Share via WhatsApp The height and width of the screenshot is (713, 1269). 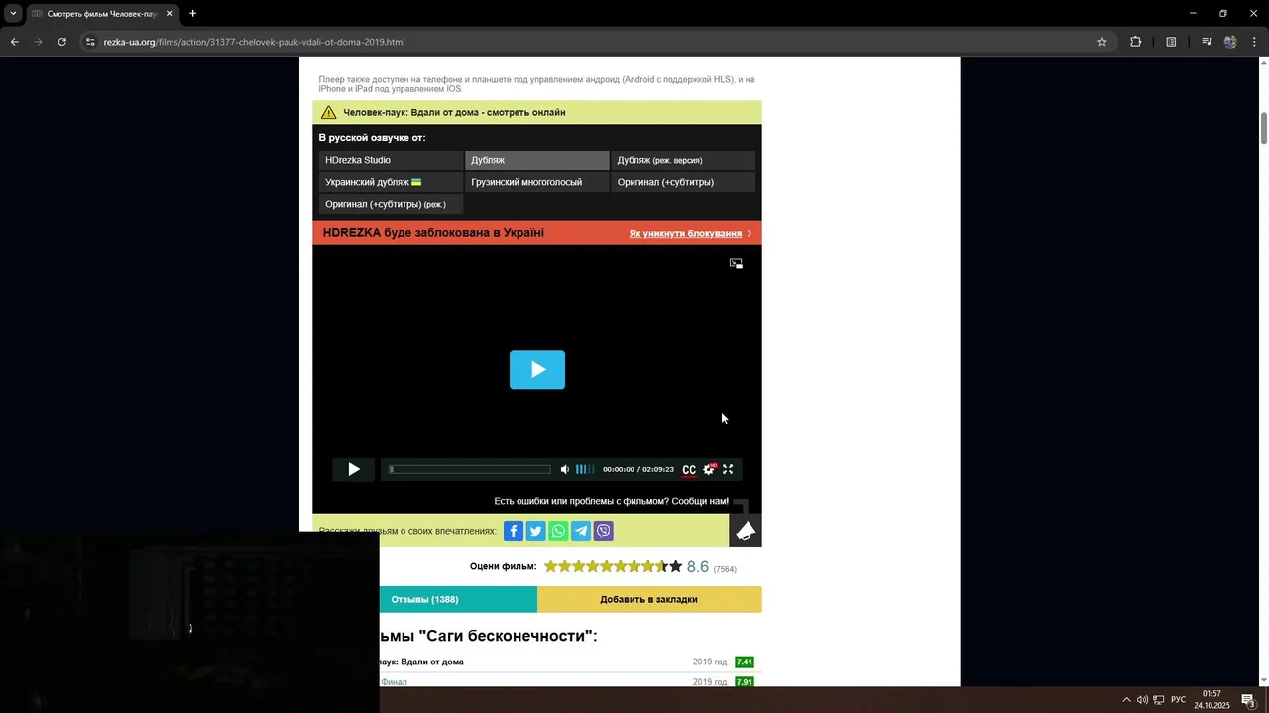[x=558, y=531]
